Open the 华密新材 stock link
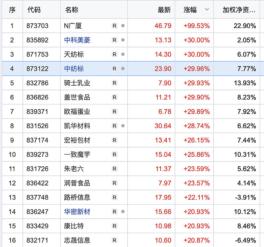Viewport: 264px width, 247px height. coord(77,211)
